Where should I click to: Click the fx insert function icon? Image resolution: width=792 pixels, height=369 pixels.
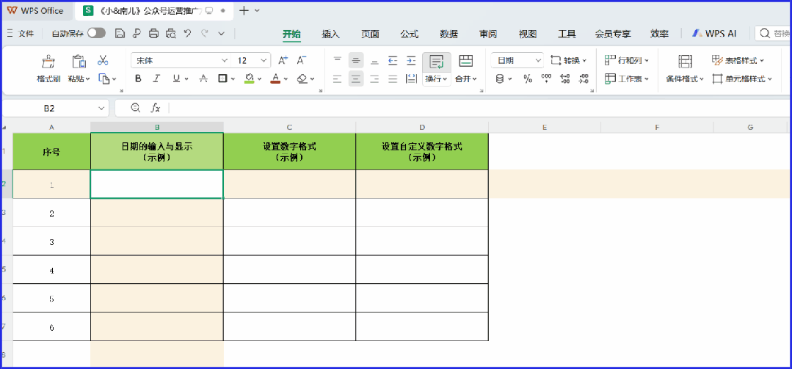point(156,108)
